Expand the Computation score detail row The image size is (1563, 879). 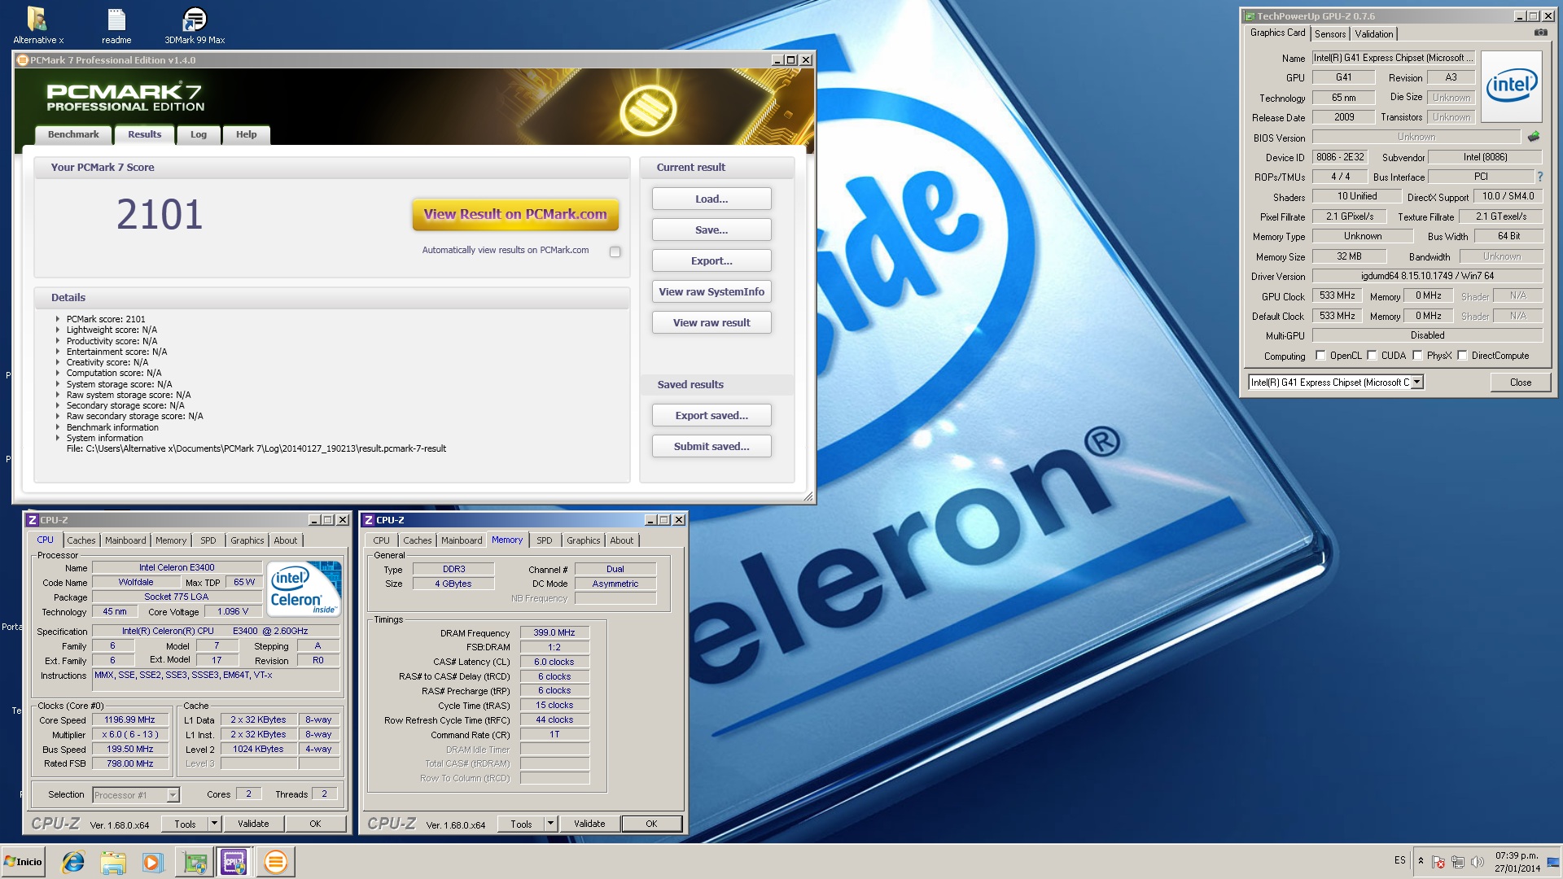click(x=58, y=373)
